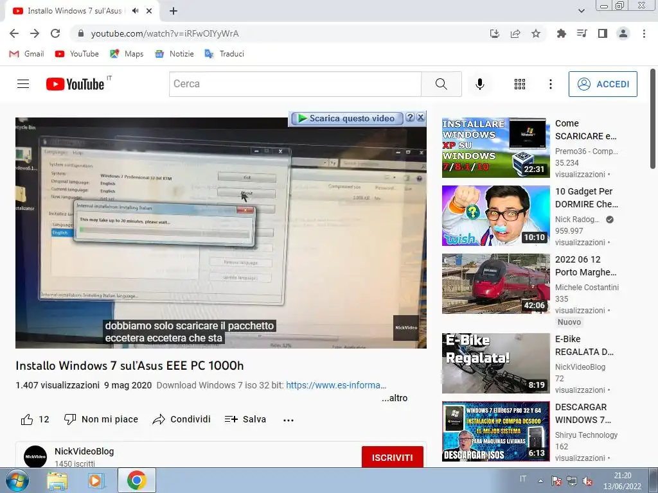The height and width of the screenshot is (493, 658).
Task: Go forward in browser history
Action: pyautogui.click(x=35, y=33)
